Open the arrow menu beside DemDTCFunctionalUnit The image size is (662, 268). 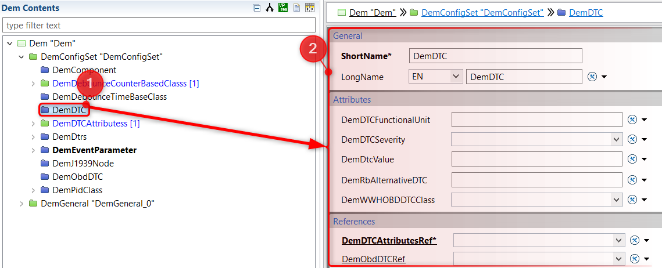click(644, 119)
